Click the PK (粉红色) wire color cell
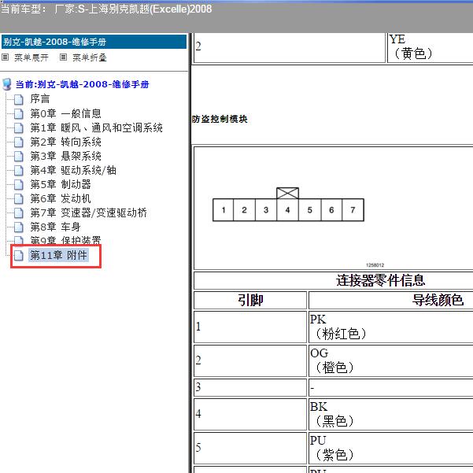473x473 pixels. point(390,327)
